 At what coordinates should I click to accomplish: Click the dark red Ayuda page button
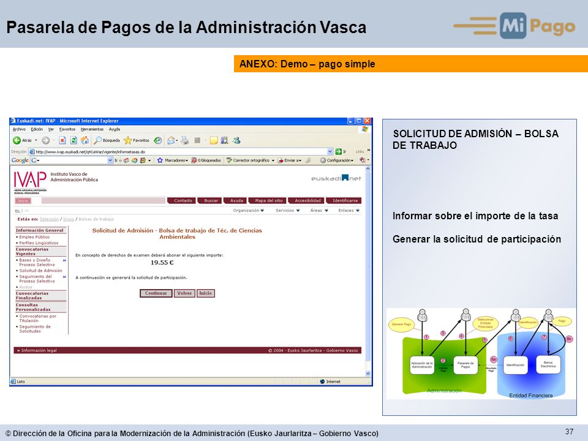coord(235,201)
